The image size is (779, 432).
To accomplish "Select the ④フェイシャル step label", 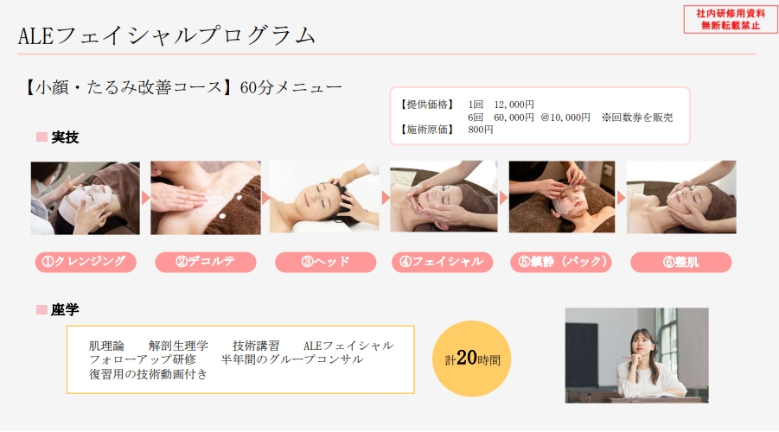I will (442, 262).
